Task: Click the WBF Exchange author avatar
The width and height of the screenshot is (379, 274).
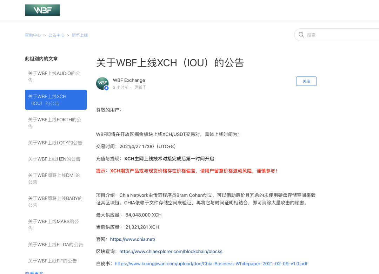Action: pos(102,83)
